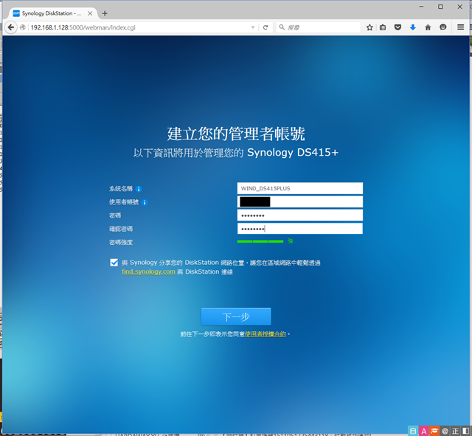The width and height of the screenshot is (472, 436).
Task: Open the hamburger menu in Firefox
Action: click(x=460, y=27)
